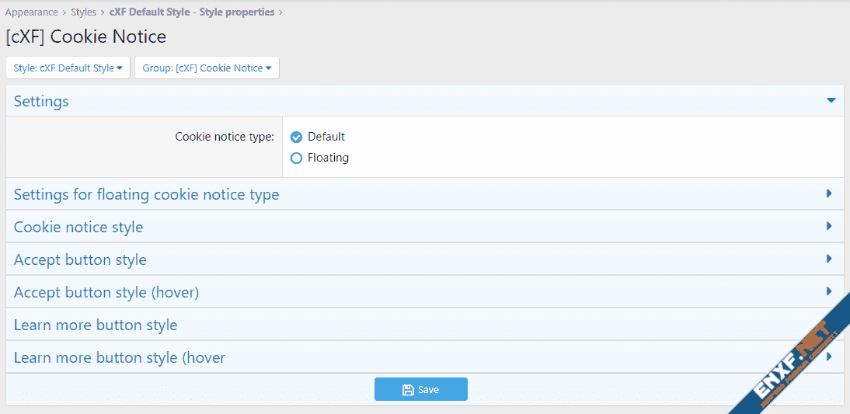Select the Default cookie notice type
Viewport: 850px width, 414px height.
click(296, 137)
